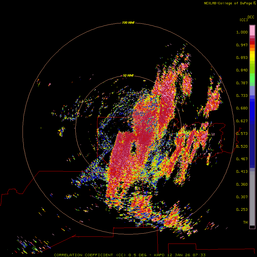Click the 0.733 scale value

242,96
